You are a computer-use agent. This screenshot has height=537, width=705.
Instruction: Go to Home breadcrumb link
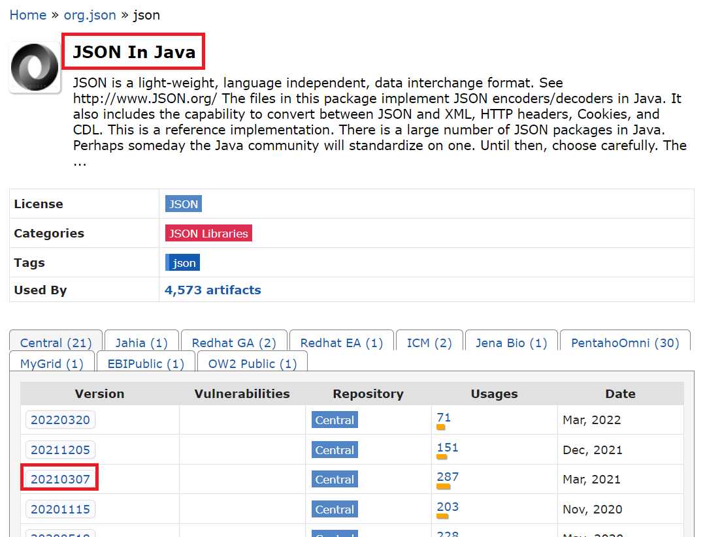(28, 15)
